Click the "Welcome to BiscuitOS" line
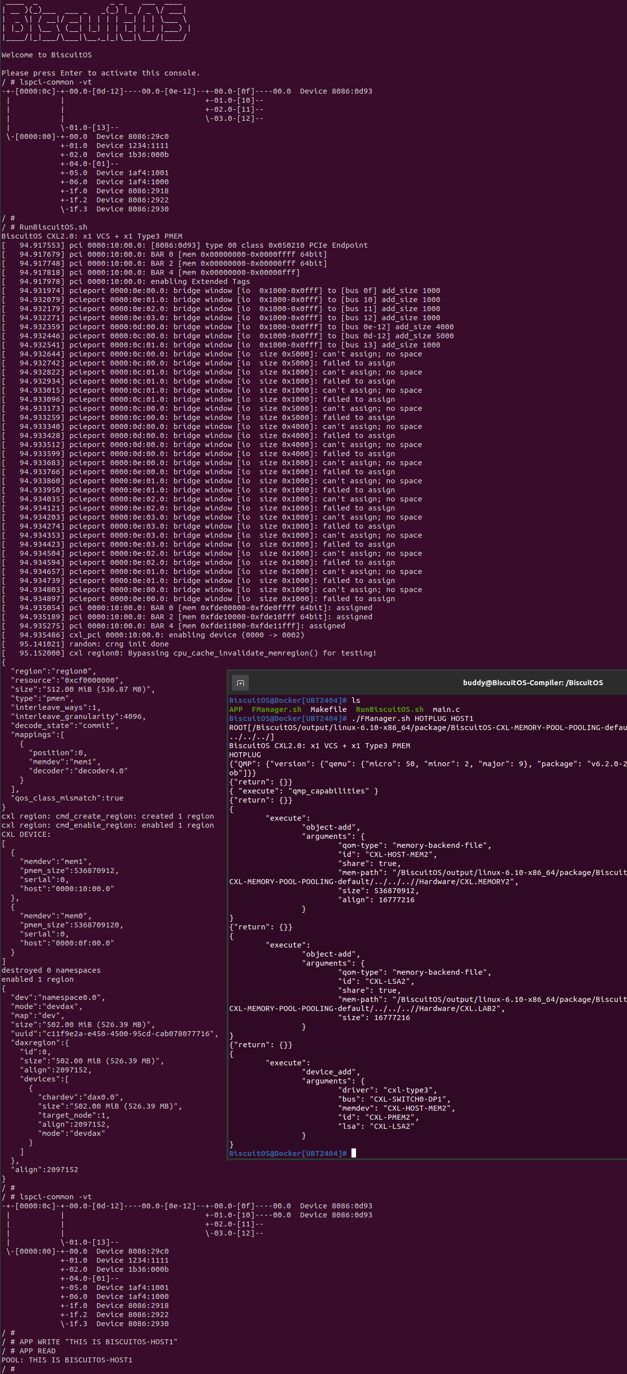 click(46, 55)
